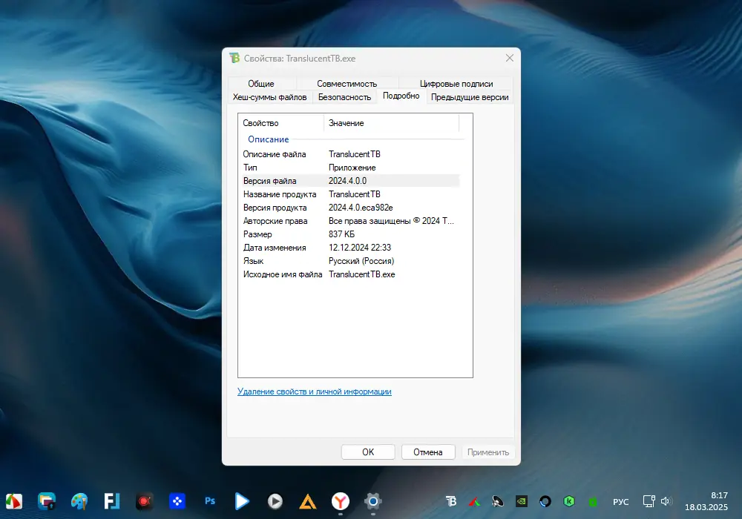
Task: Select the Тип property row
Action: (x=349, y=168)
